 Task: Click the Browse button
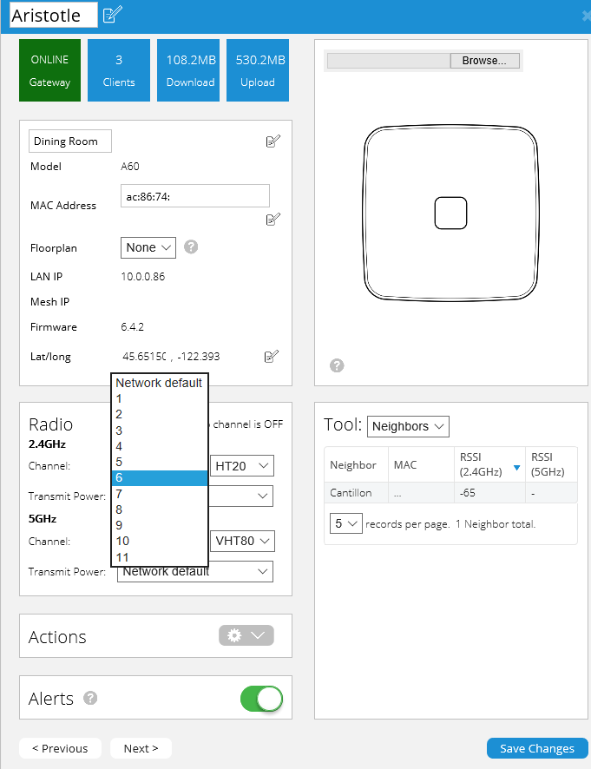tap(484, 61)
